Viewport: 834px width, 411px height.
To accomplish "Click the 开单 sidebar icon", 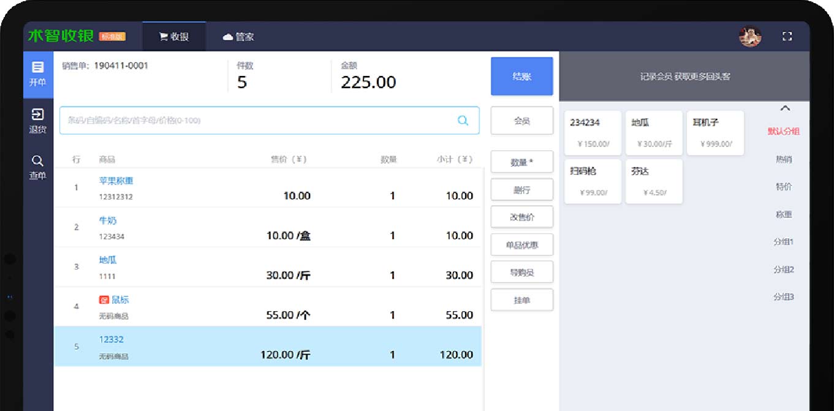I will (38, 74).
